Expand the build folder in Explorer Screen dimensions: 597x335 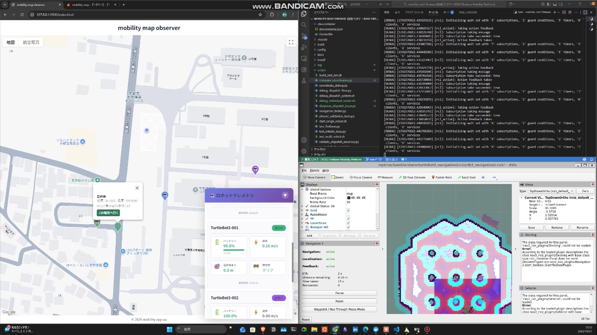(321, 45)
